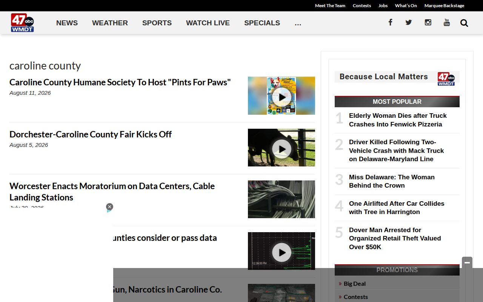Image resolution: width=483 pixels, height=302 pixels.
Task: Open Dover Man Arrested for Retail Theft story
Action: tap(395, 238)
